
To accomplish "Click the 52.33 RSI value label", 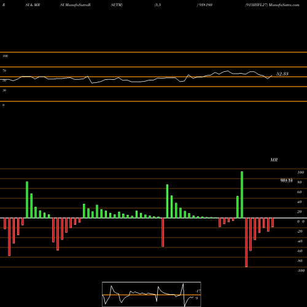I will [282, 74].
